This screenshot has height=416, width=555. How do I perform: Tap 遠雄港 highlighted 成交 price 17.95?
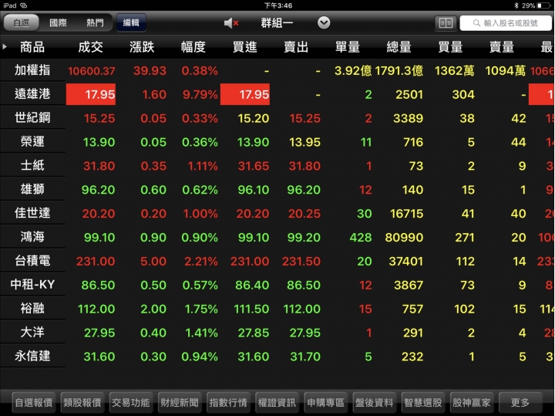[x=91, y=94]
